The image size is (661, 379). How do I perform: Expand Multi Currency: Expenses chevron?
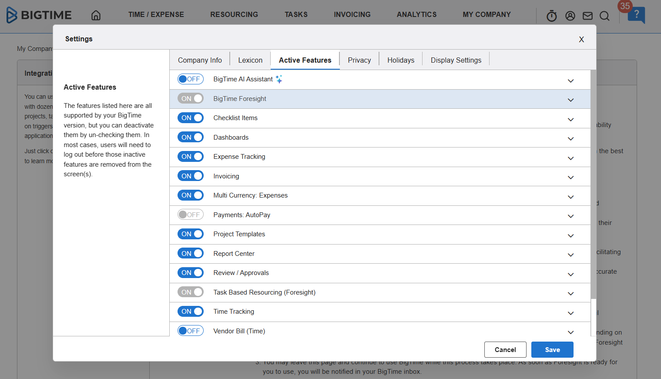570,197
